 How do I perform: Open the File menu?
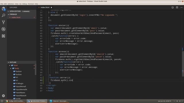(x=2, y=4)
